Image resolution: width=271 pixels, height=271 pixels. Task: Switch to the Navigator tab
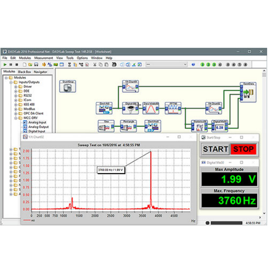40,72
